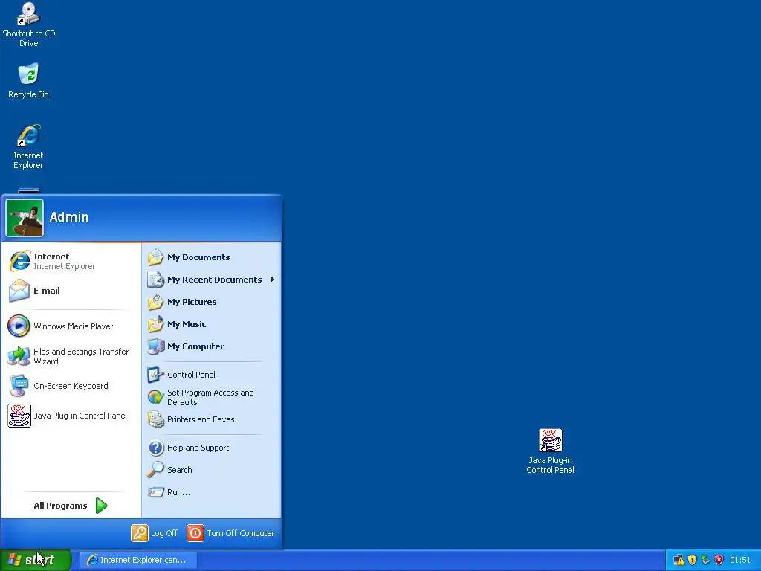The image size is (761, 571).
Task: Click the Log Off button
Action: [155, 533]
